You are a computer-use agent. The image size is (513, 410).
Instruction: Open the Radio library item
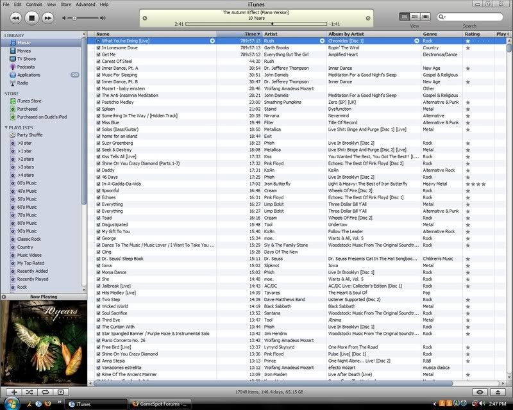point(22,83)
